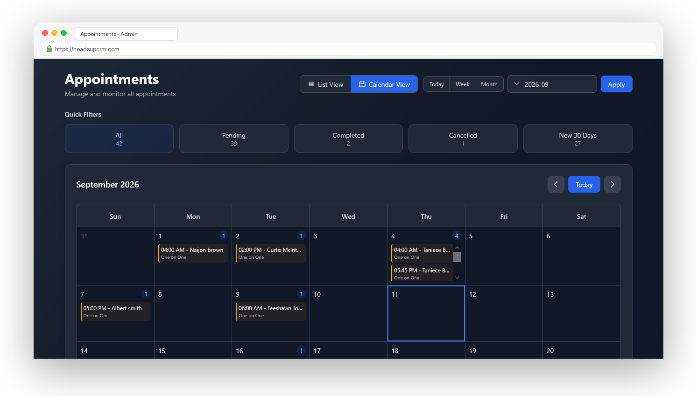Click scroll down arrow in Thursday 4 cell
697x396 pixels.
pos(457,278)
